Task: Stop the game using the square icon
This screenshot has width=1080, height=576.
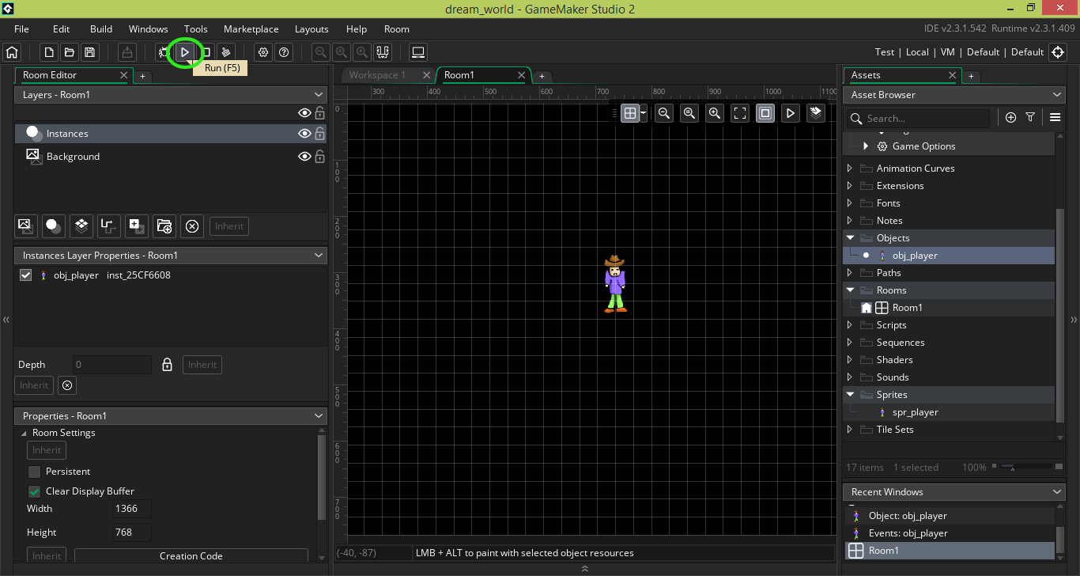Action: tap(206, 52)
